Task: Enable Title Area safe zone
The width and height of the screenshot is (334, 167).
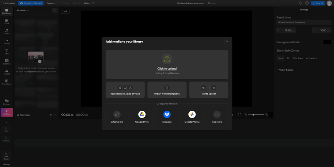Action: pos(298,58)
